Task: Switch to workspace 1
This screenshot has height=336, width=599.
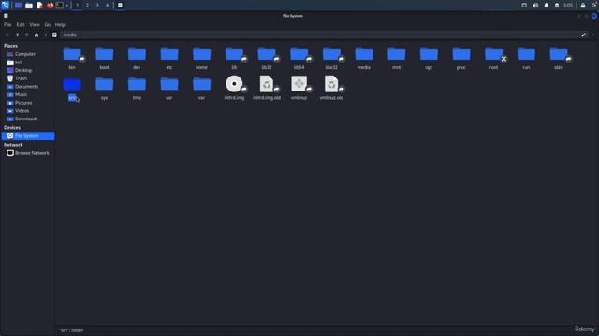Action: tap(77, 6)
